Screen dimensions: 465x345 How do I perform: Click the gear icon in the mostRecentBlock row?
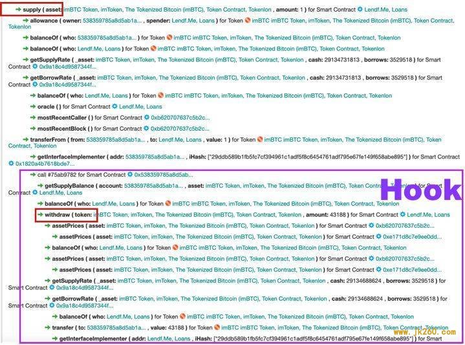(146, 128)
